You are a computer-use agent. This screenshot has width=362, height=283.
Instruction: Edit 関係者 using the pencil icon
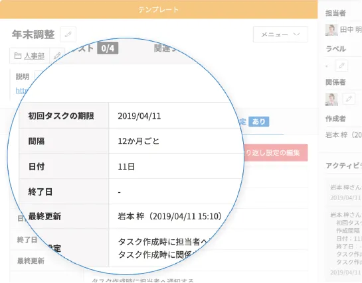click(349, 99)
